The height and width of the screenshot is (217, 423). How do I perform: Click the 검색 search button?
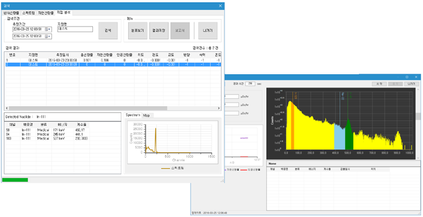[x=108, y=31]
